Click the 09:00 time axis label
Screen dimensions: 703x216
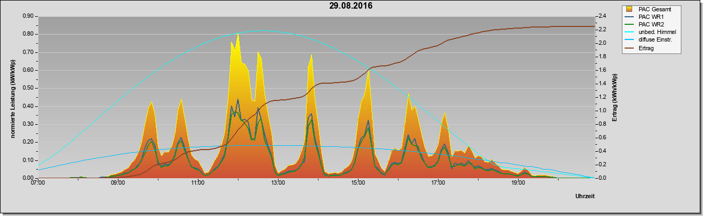tap(118, 183)
